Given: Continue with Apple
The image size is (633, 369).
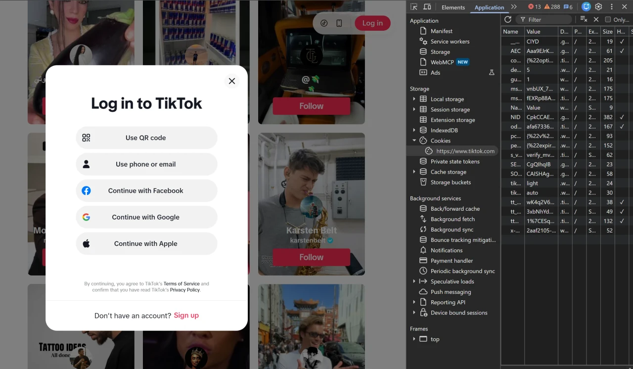Looking at the screenshot, I should point(146,243).
